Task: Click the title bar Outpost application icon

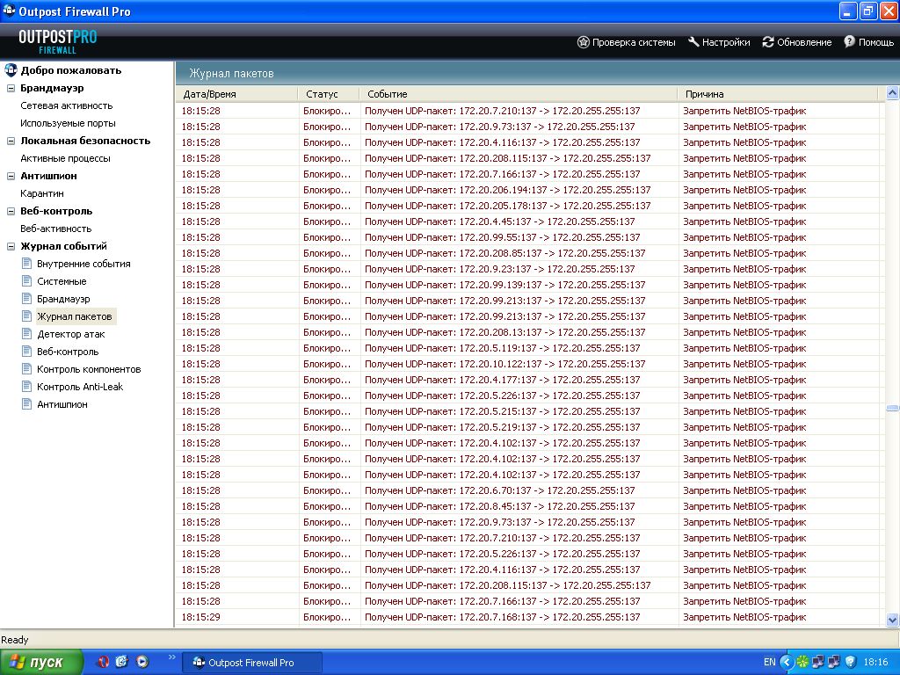Action: pos(9,11)
